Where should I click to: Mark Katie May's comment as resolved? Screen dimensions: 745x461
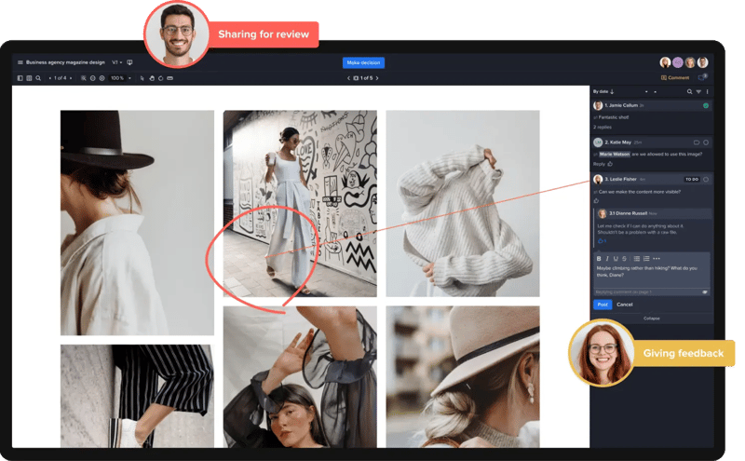tap(706, 142)
